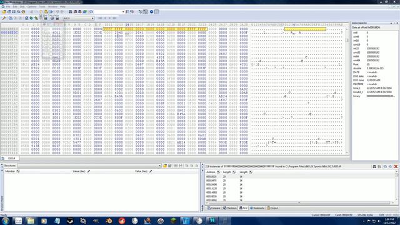Open the Disk menu
Viewport: 400px width, 225px height.
click(x=22, y=7)
